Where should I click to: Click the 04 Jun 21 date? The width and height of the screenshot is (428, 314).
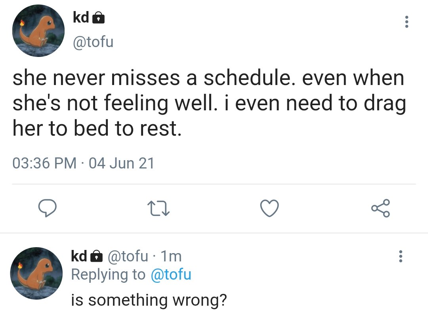(122, 163)
